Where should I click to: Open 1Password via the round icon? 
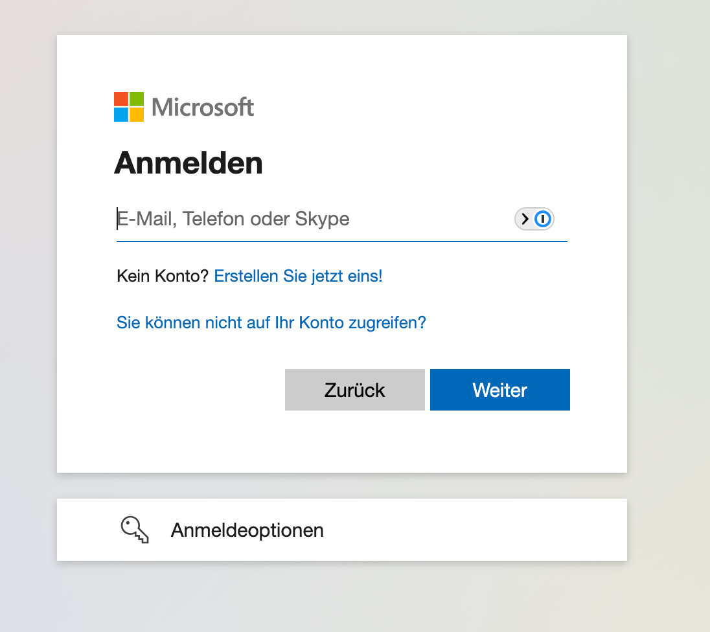coord(543,220)
